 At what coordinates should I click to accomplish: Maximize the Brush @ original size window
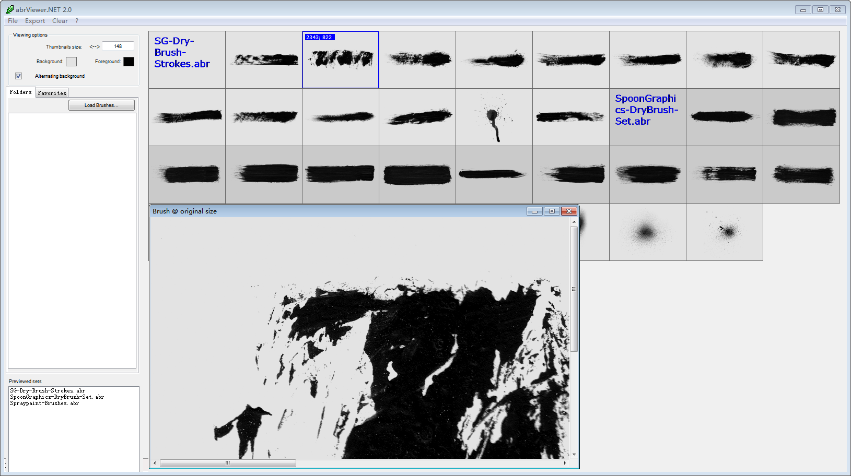click(552, 211)
